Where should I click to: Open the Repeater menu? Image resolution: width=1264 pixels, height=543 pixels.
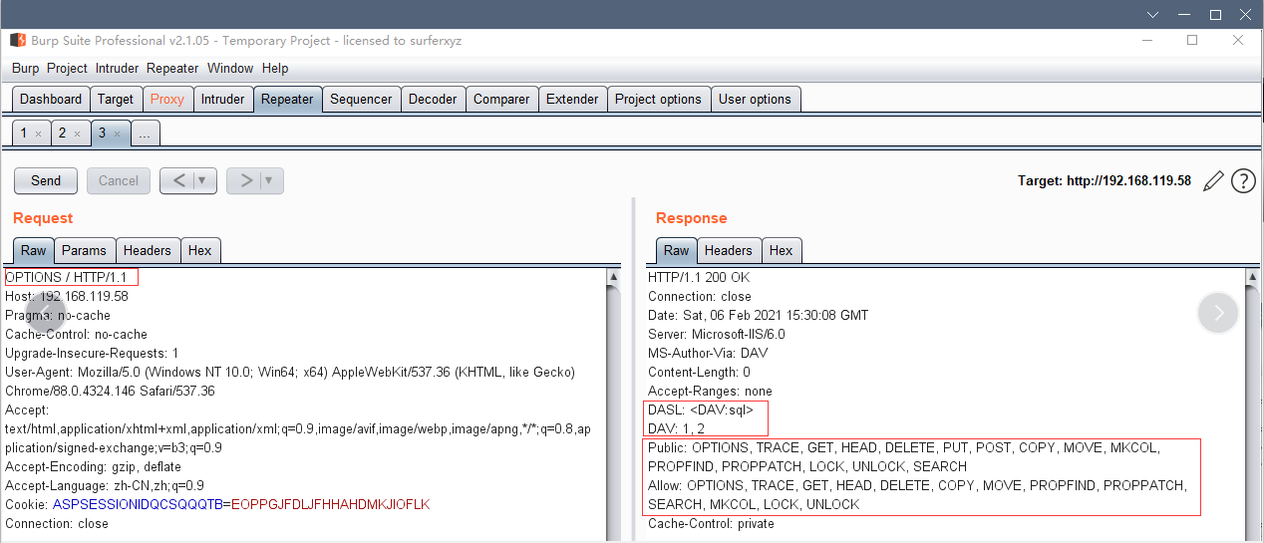172,69
